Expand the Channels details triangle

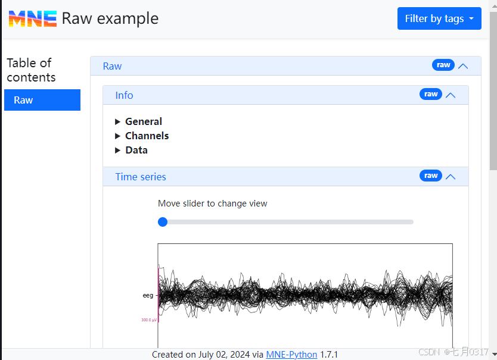click(x=118, y=136)
